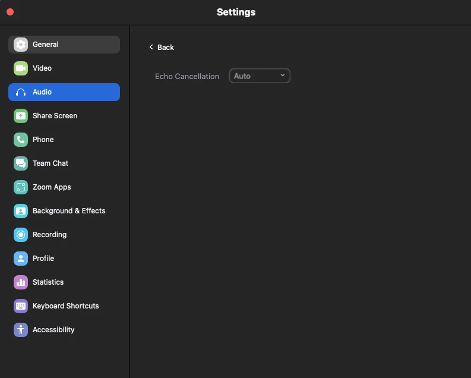Viewport: 471px width, 378px height.
Task: Click the Accessibility figure icon
Action: pyautogui.click(x=21, y=330)
